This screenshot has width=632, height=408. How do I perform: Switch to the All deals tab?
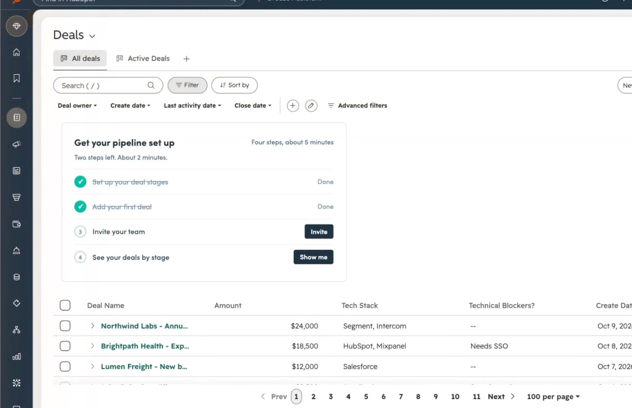(80, 58)
